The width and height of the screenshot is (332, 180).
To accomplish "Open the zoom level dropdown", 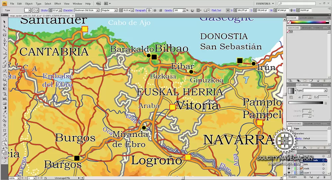I will (x=18, y=178).
